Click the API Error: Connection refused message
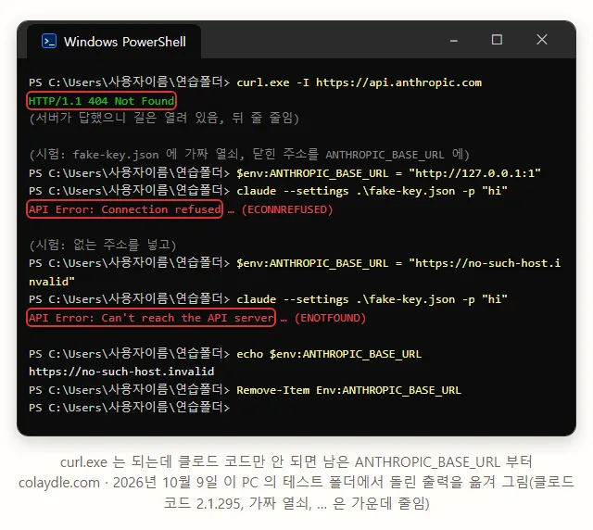The width and height of the screenshot is (593, 530). point(124,209)
